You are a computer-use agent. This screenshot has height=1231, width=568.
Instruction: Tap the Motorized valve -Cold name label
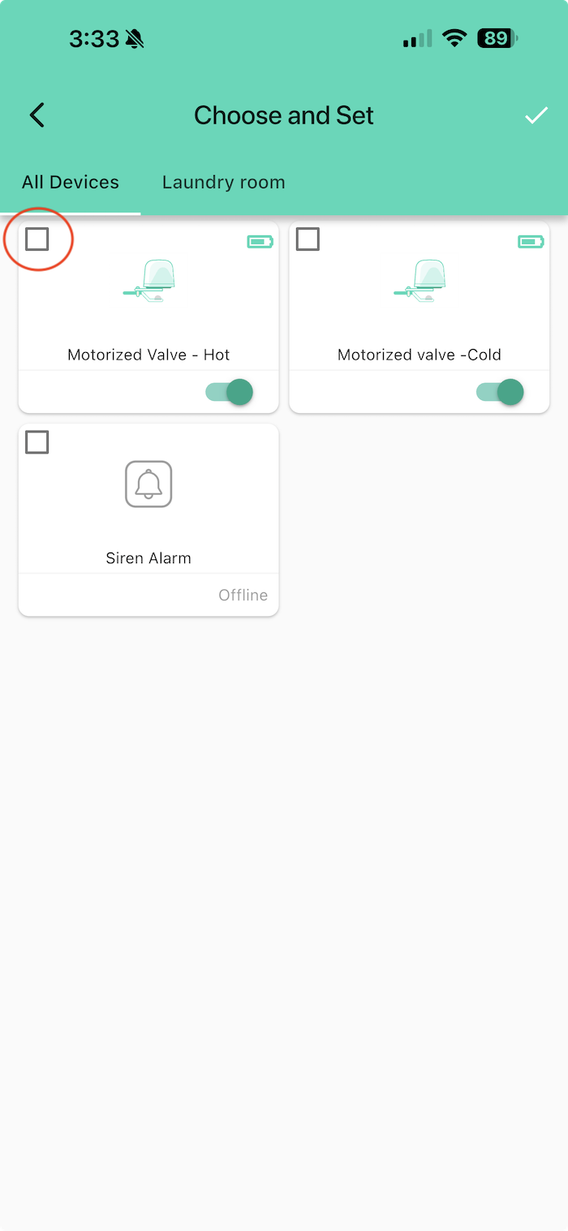420,355
